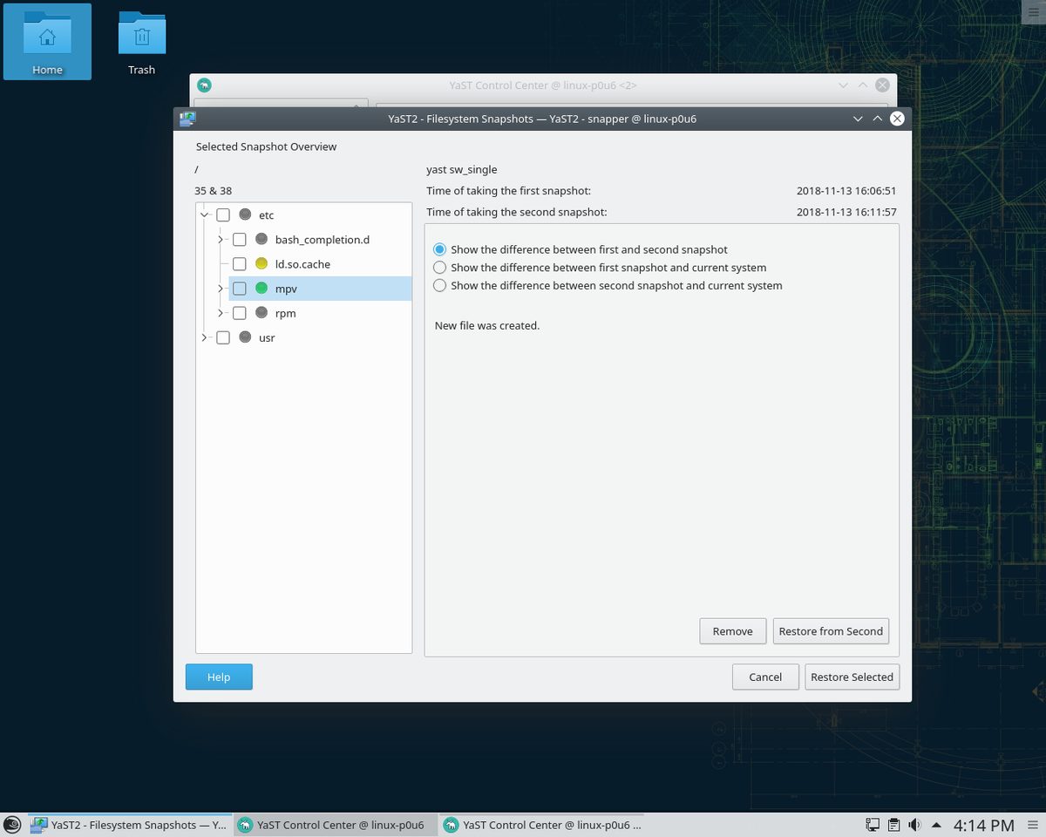Open Help for the snapshot overview
1046x837 pixels.
click(219, 677)
